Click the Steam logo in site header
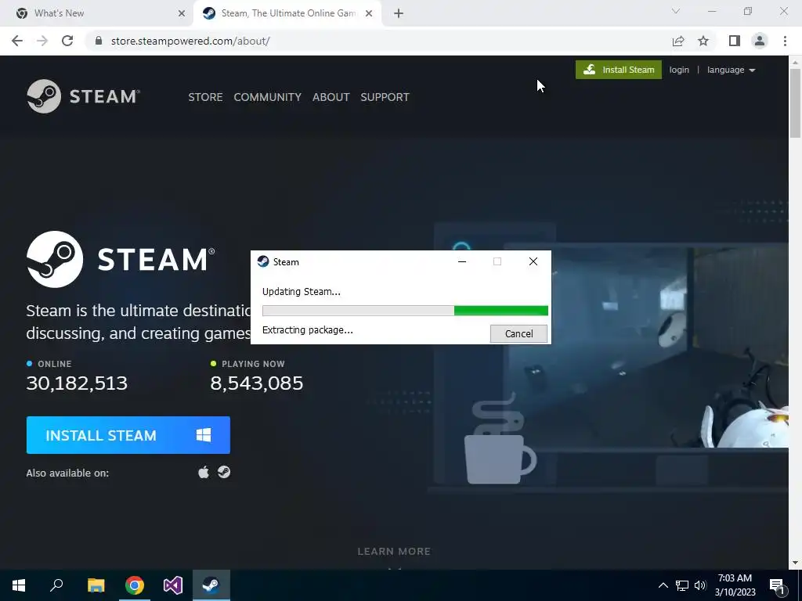 click(83, 96)
